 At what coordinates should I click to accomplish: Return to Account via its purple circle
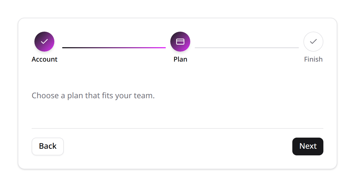(44, 42)
